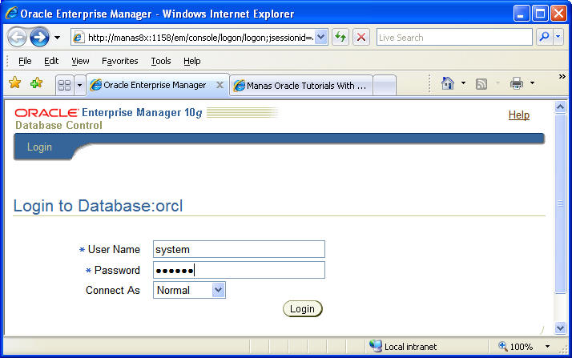
Task: Click the Local intranet zone icon
Action: 375,346
